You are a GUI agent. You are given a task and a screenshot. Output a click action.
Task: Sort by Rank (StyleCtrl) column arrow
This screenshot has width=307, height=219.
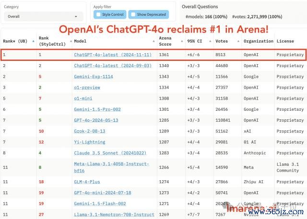71,41
